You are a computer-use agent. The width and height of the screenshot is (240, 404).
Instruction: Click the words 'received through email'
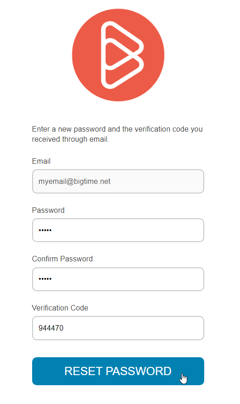(70, 139)
